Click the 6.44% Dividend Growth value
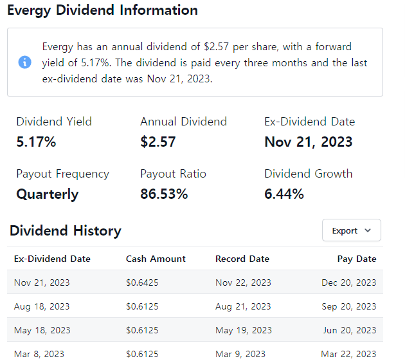 [x=284, y=194]
